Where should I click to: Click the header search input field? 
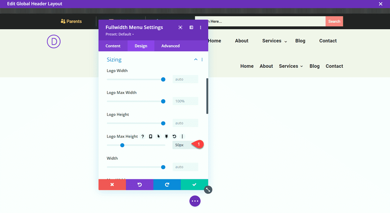point(260,22)
